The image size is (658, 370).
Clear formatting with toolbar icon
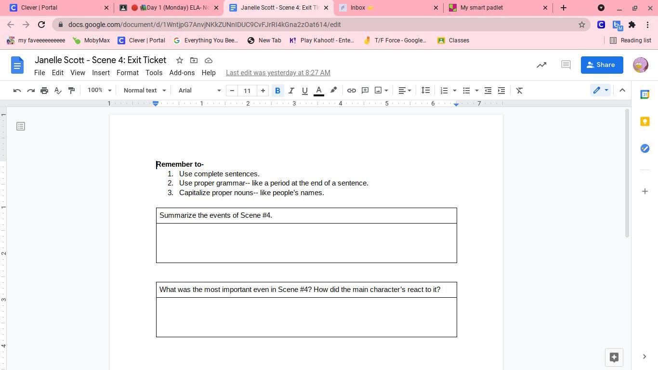pos(519,91)
